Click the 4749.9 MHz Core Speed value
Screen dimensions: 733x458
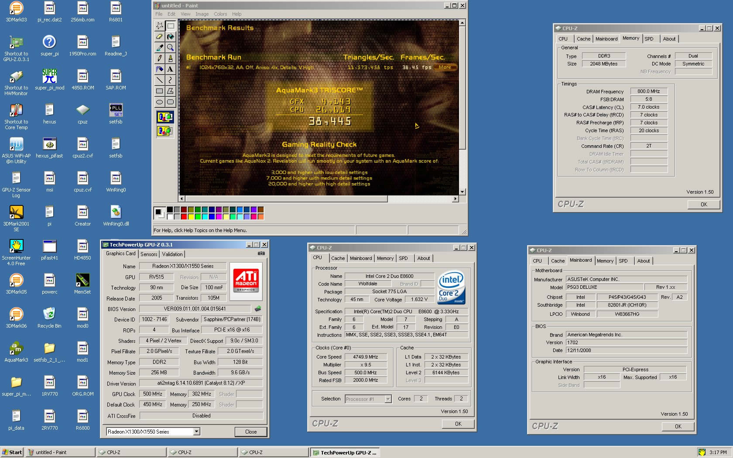(365, 357)
